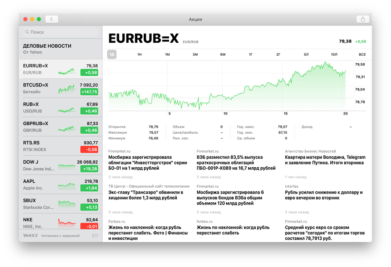Toggle the RTS.RS red -0,58 badge

point(89,149)
